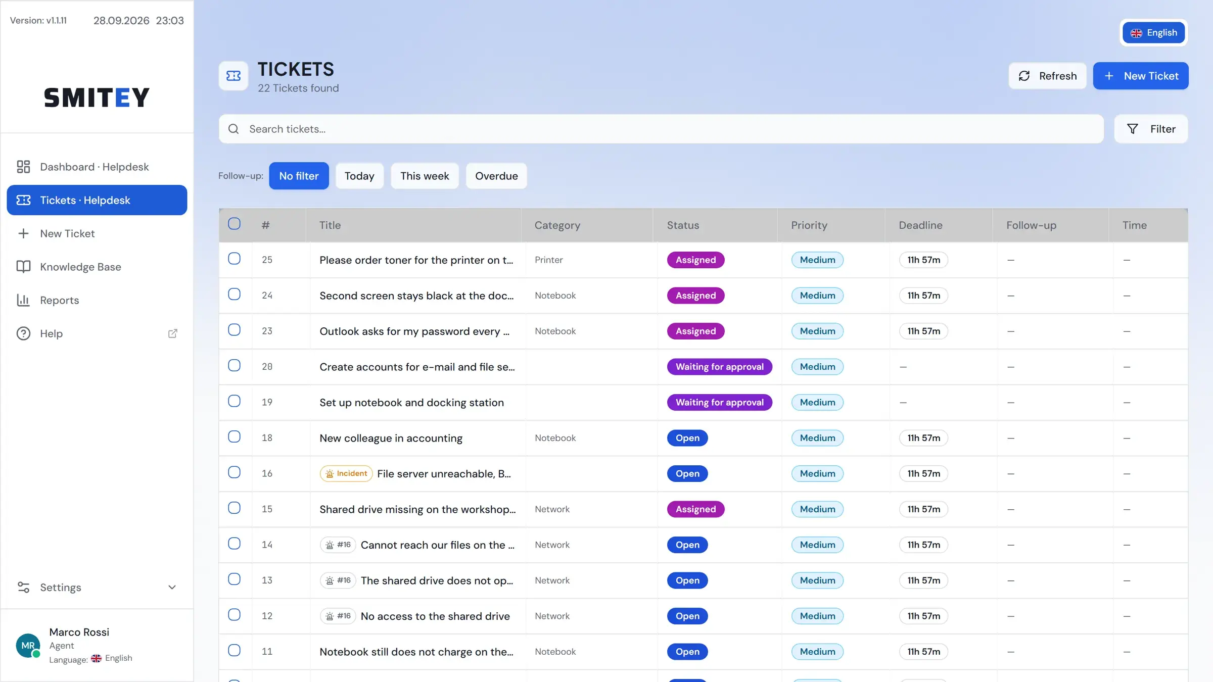Go to Tickets Helpdesk in sidebar
This screenshot has height=682, width=1213.
[x=97, y=200]
